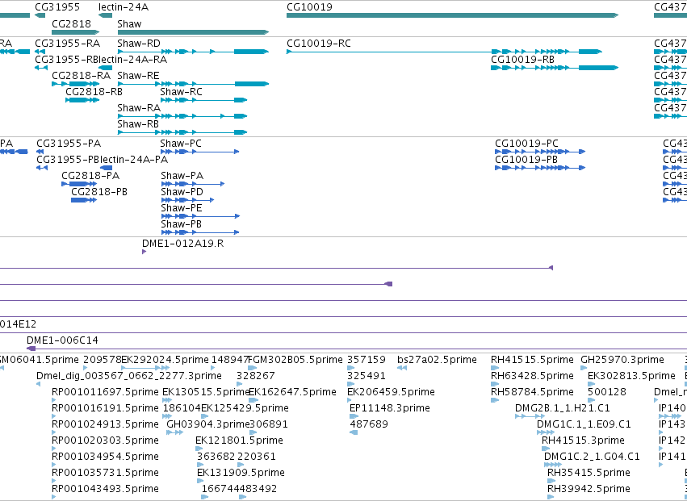This screenshot has width=687, height=501.
Task: Open the RP001035731.5prime EST
Action: coord(54,480)
